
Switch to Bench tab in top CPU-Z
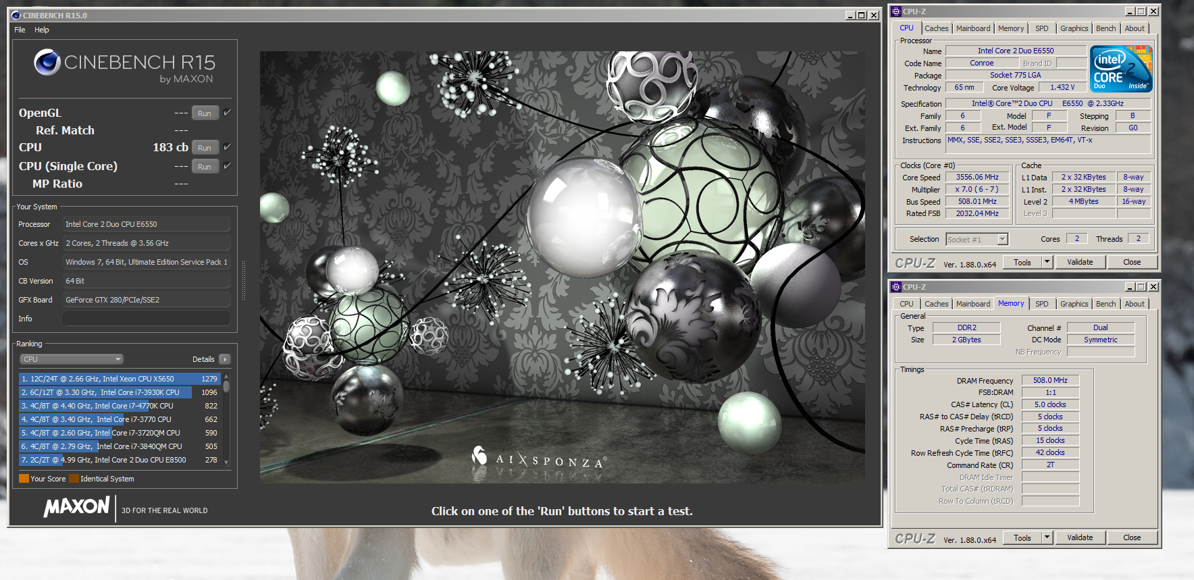(x=1106, y=28)
